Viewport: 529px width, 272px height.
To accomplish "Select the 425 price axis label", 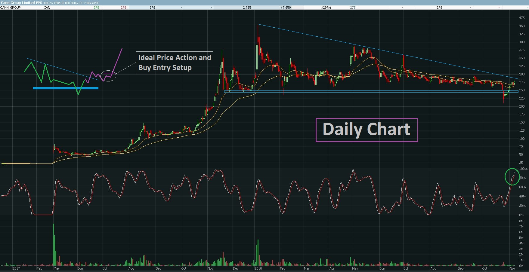I will coord(522,34).
